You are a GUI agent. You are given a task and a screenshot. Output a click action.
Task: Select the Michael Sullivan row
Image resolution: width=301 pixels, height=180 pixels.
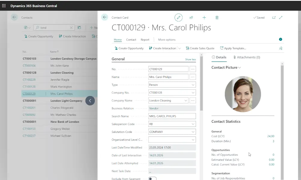point(60,136)
